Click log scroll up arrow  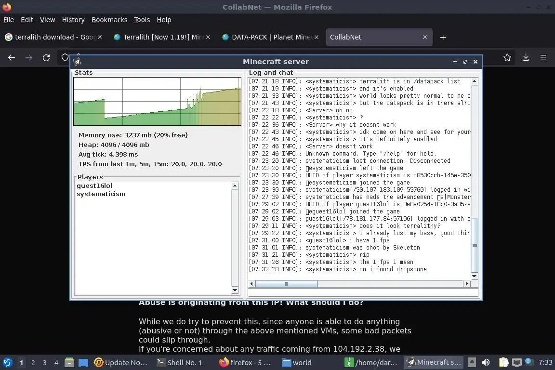click(475, 81)
